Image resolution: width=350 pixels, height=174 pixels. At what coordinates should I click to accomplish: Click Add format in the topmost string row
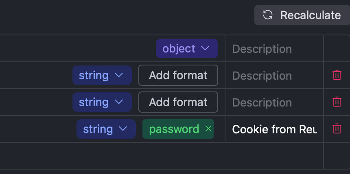click(178, 76)
